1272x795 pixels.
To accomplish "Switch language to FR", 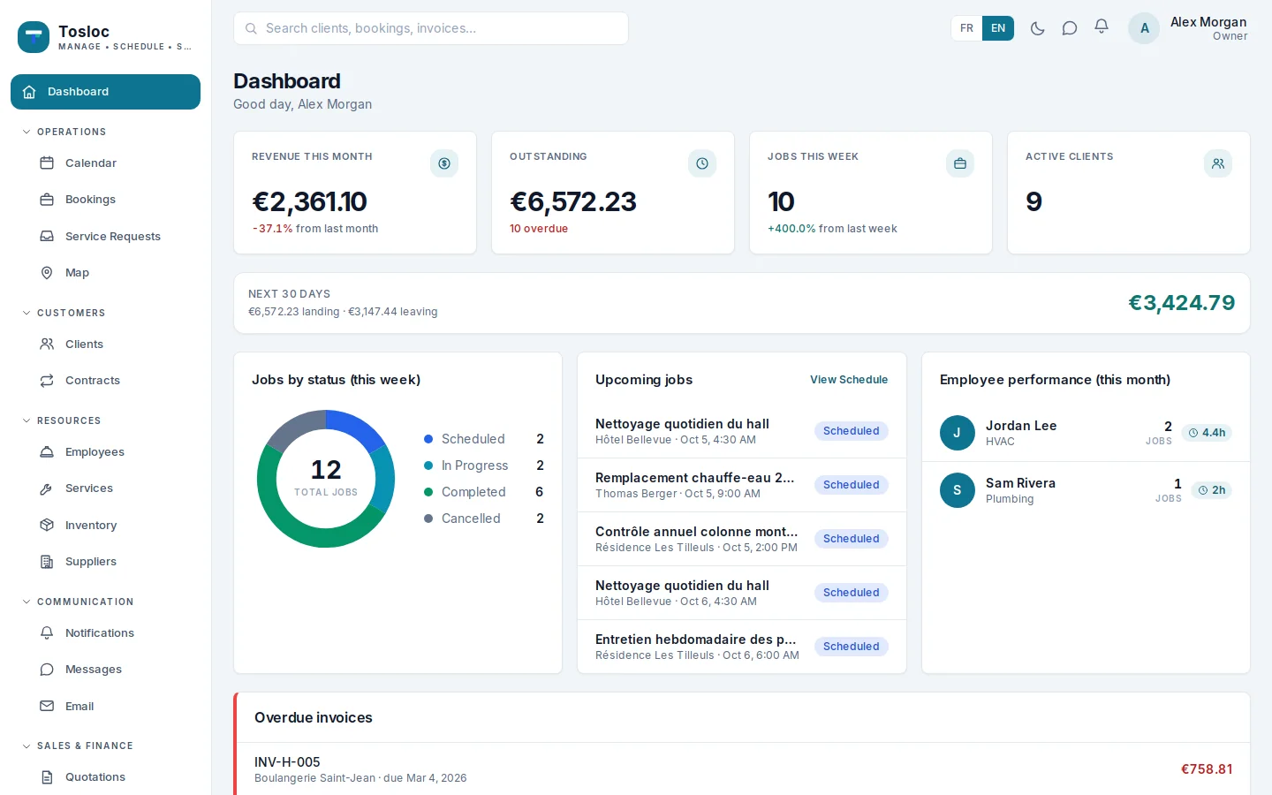I will click(966, 28).
